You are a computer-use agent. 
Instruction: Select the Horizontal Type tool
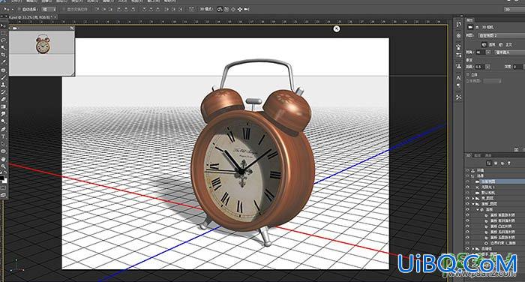[3, 136]
